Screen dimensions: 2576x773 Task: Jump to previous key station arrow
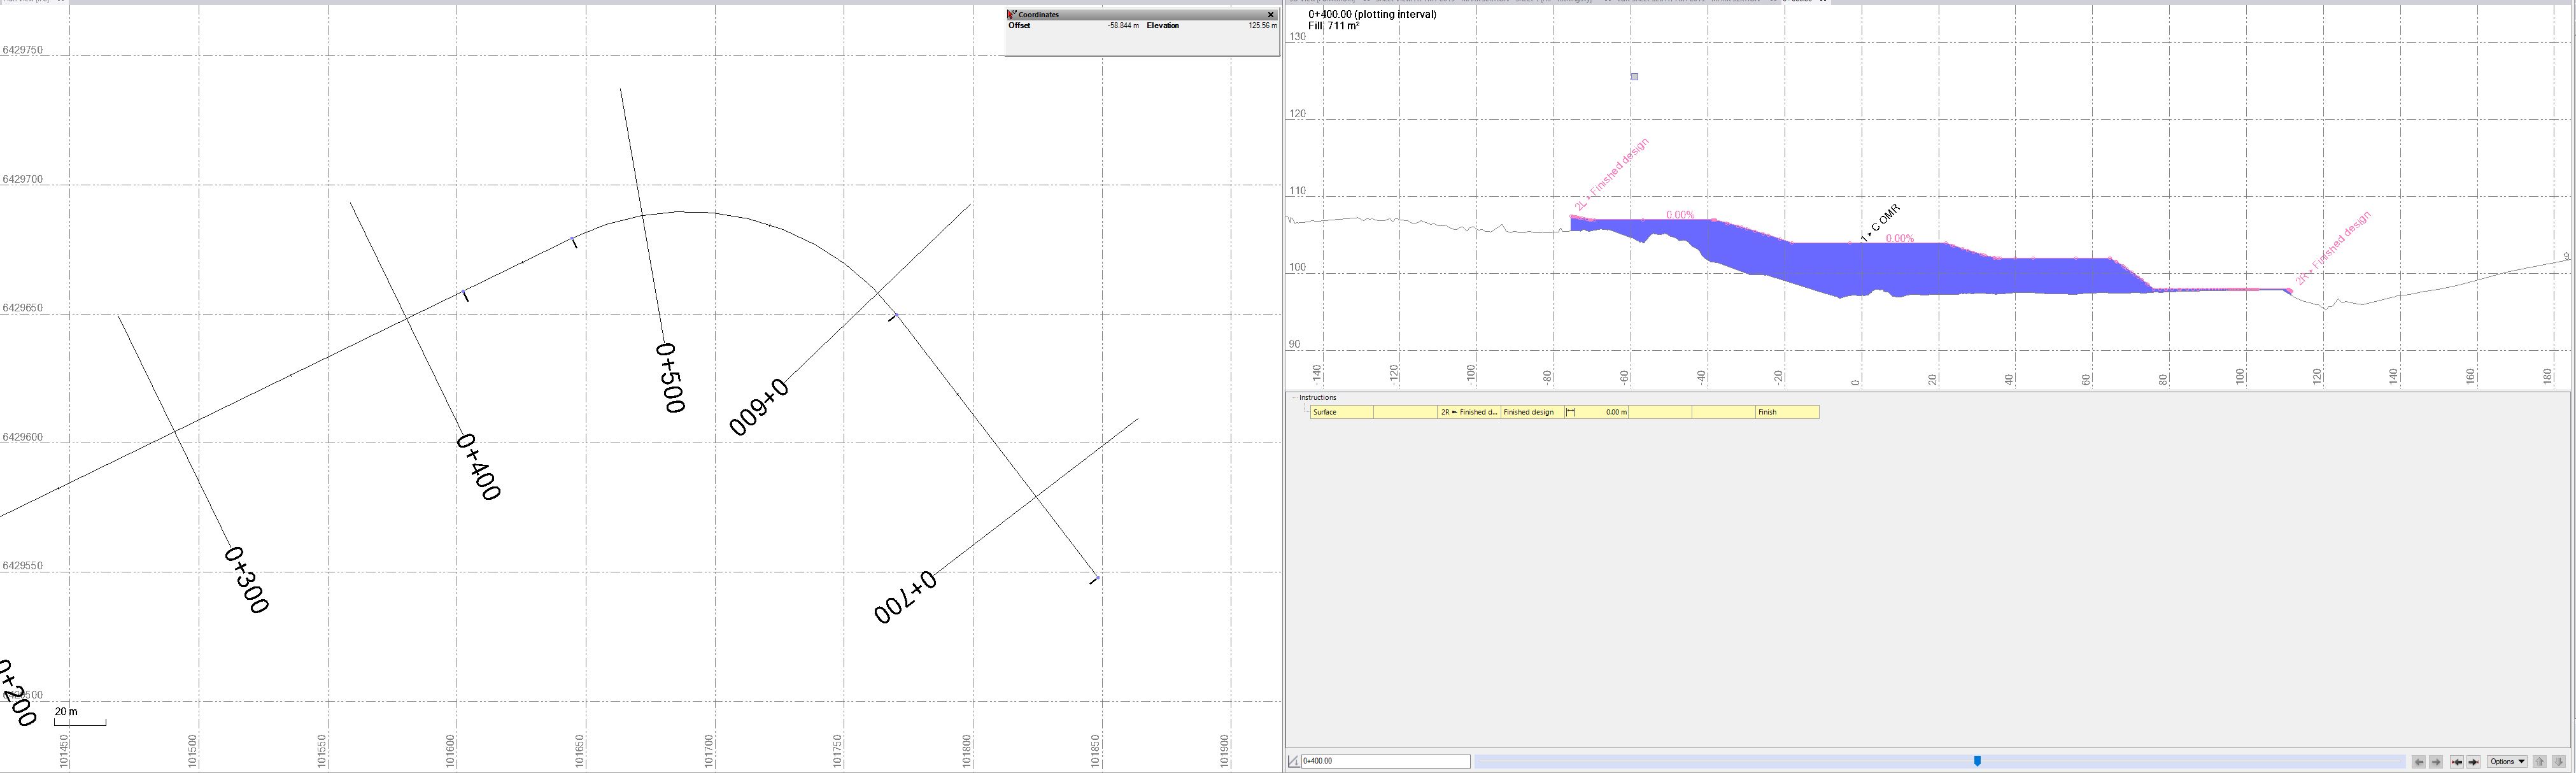coord(2457,762)
